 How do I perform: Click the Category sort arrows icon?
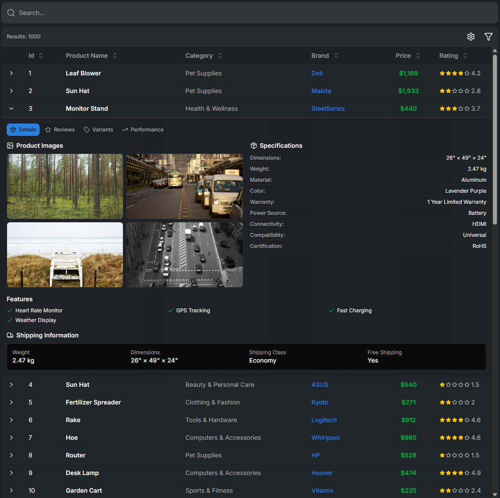[x=220, y=56]
